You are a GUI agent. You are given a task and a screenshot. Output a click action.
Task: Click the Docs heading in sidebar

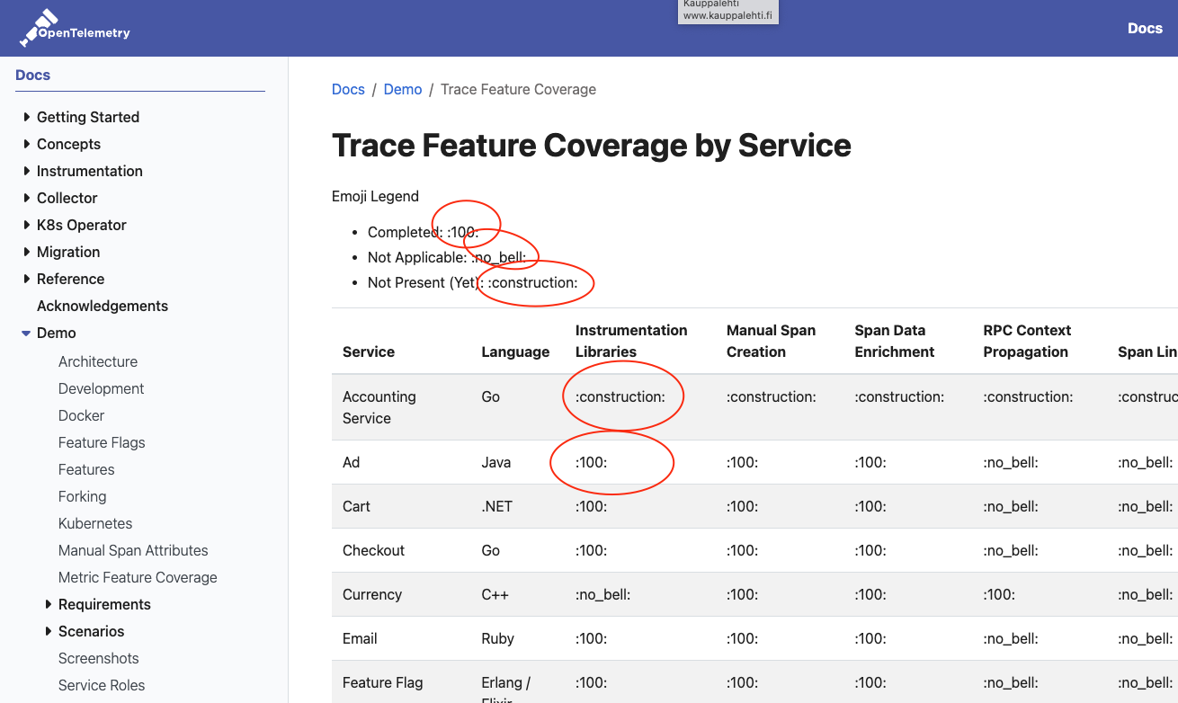click(33, 75)
